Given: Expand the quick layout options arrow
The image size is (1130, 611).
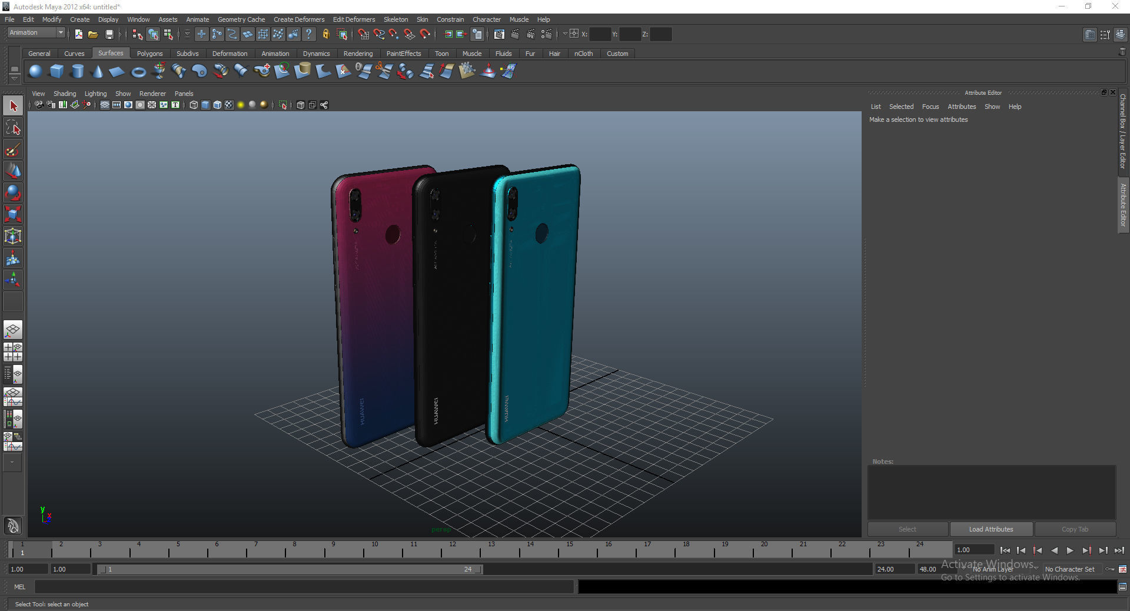Looking at the screenshot, I should (12, 463).
